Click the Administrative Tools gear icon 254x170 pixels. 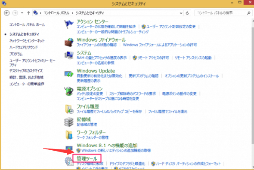(x=69, y=161)
